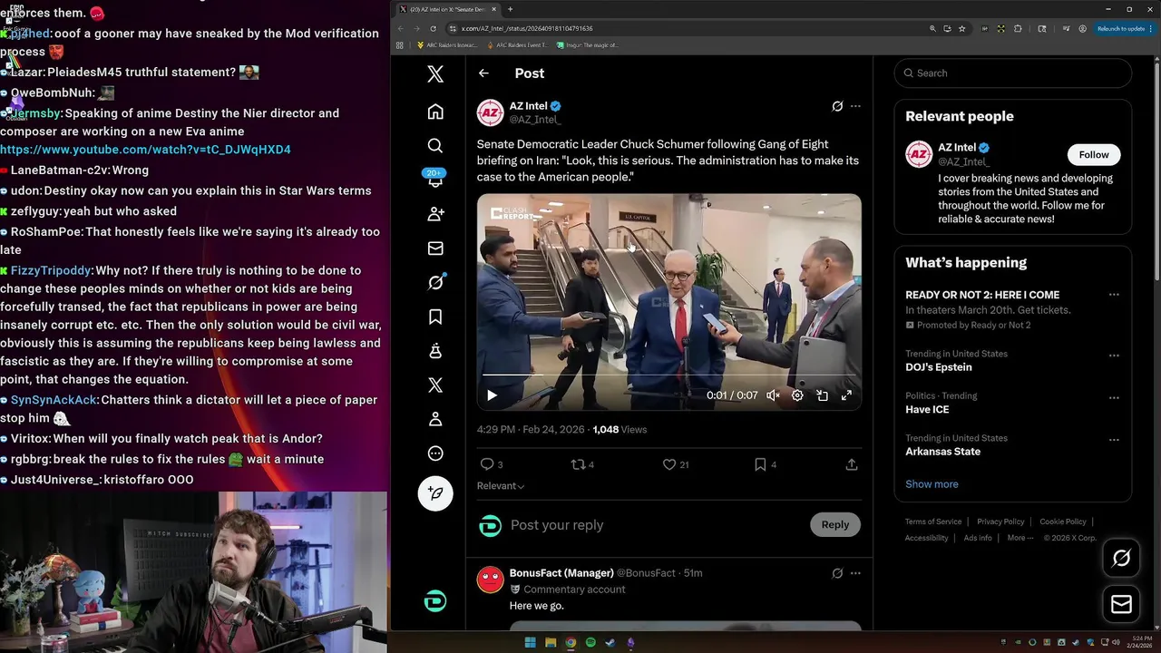1161x653 pixels.
Task: Bookmark this page with star icon
Action: coord(962,28)
